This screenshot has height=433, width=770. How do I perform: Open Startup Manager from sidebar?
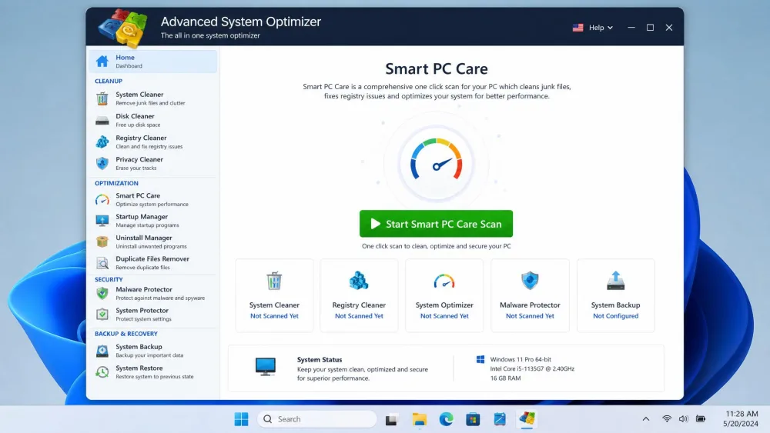coord(153,221)
